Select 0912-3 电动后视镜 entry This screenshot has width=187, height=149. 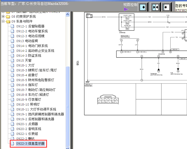30,36
